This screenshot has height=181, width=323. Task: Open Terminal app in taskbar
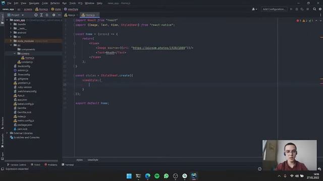click(x=138, y=176)
